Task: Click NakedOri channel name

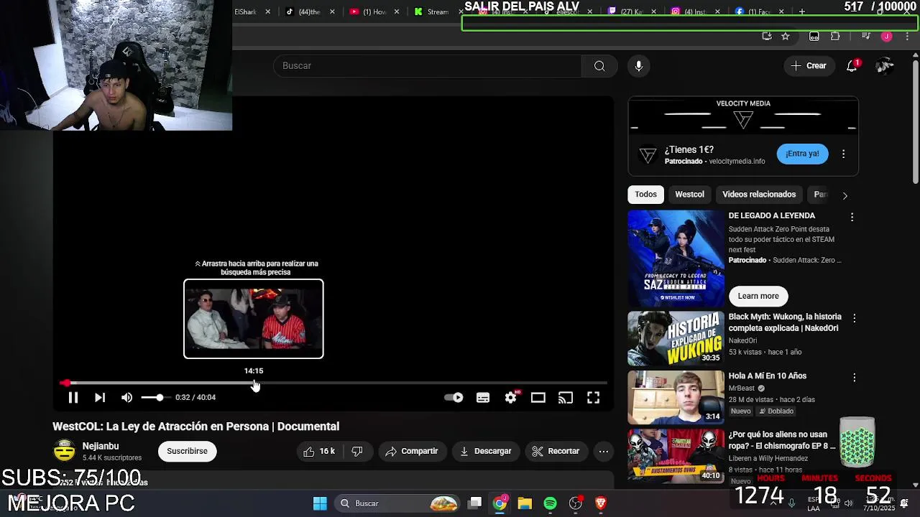Action: pos(742,341)
